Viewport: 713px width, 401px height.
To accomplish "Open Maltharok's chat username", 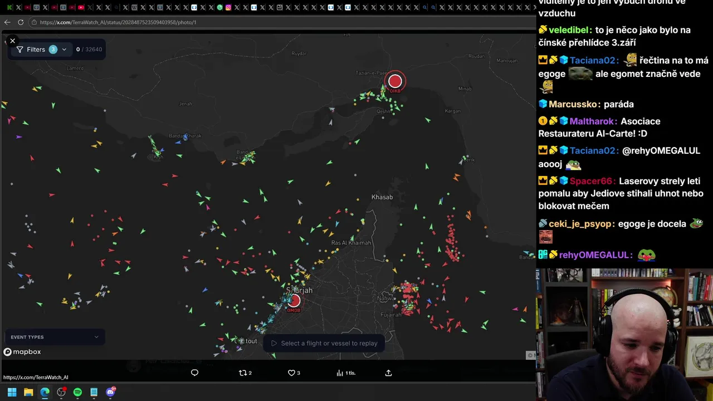I will click(x=592, y=121).
